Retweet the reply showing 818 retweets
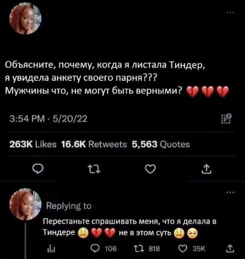The height and width of the screenshot is (259, 245). [x=147, y=248]
